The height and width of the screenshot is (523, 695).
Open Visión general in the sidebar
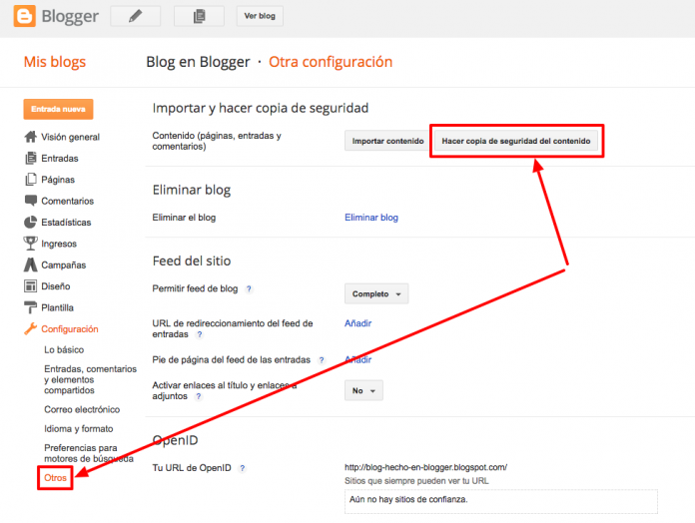(x=70, y=138)
